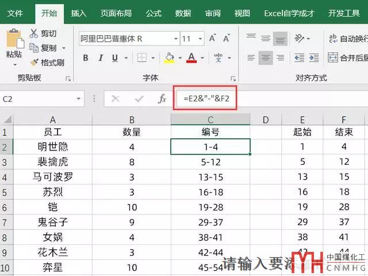The height and width of the screenshot is (276, 368).
Task: Open the File (文件) menu
Action: click(15, 13)
